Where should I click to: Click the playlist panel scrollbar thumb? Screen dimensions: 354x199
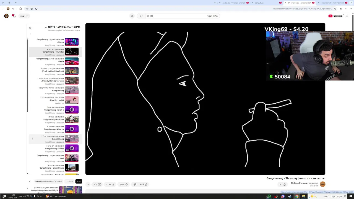tap(28, 76)
